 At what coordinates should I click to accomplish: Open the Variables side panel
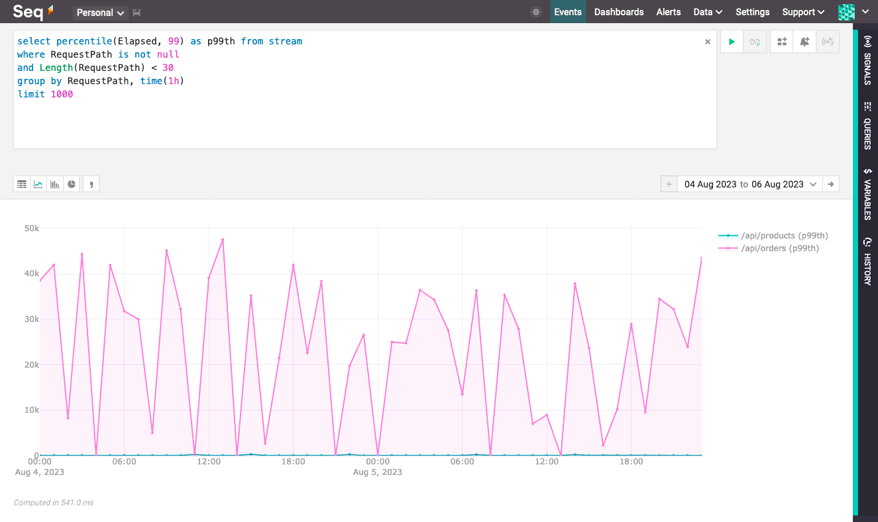click(x=867, y=194)
